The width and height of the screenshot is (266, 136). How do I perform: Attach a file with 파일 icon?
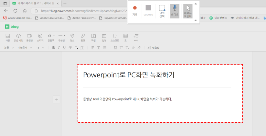[94, 37]
